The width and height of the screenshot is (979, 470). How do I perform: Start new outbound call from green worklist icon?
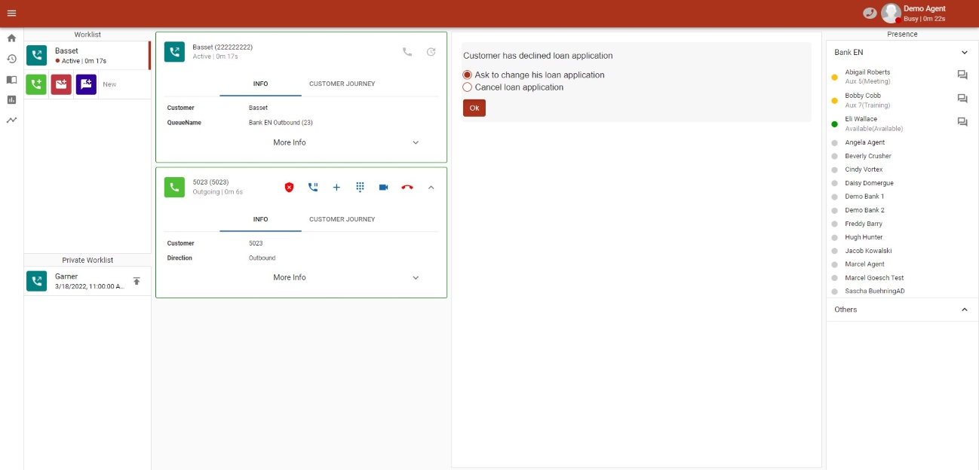36,84
